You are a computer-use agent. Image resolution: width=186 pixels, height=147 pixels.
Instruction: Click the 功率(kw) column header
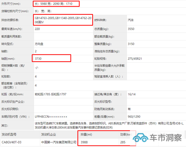126,134
